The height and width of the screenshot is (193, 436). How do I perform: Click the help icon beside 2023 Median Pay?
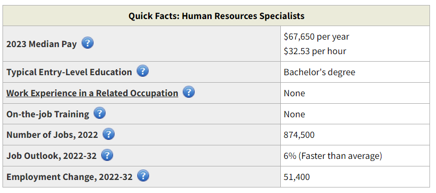coord(88,43)
